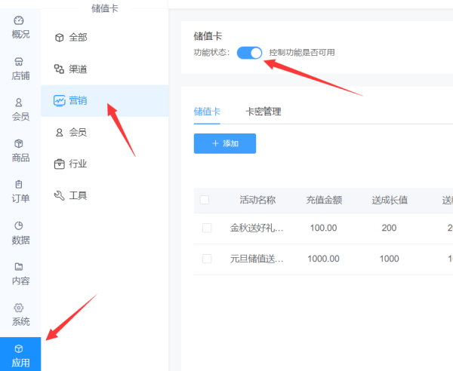The image size is (453, 371).
Task: Select the 商品 product icon
Action: point(20,143)
